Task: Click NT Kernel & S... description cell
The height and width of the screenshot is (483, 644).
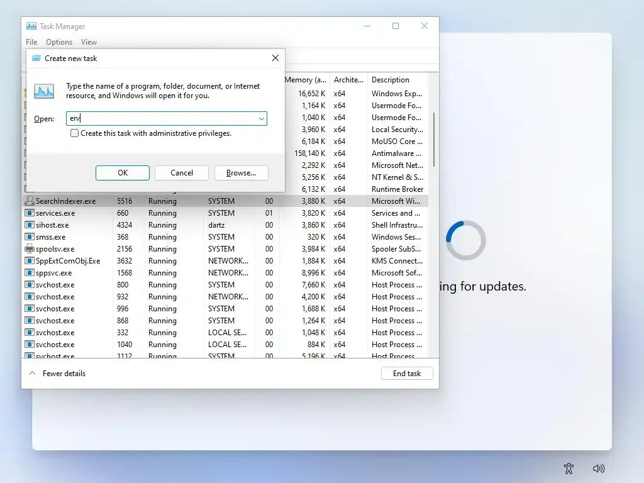Action: coord(397,177)
